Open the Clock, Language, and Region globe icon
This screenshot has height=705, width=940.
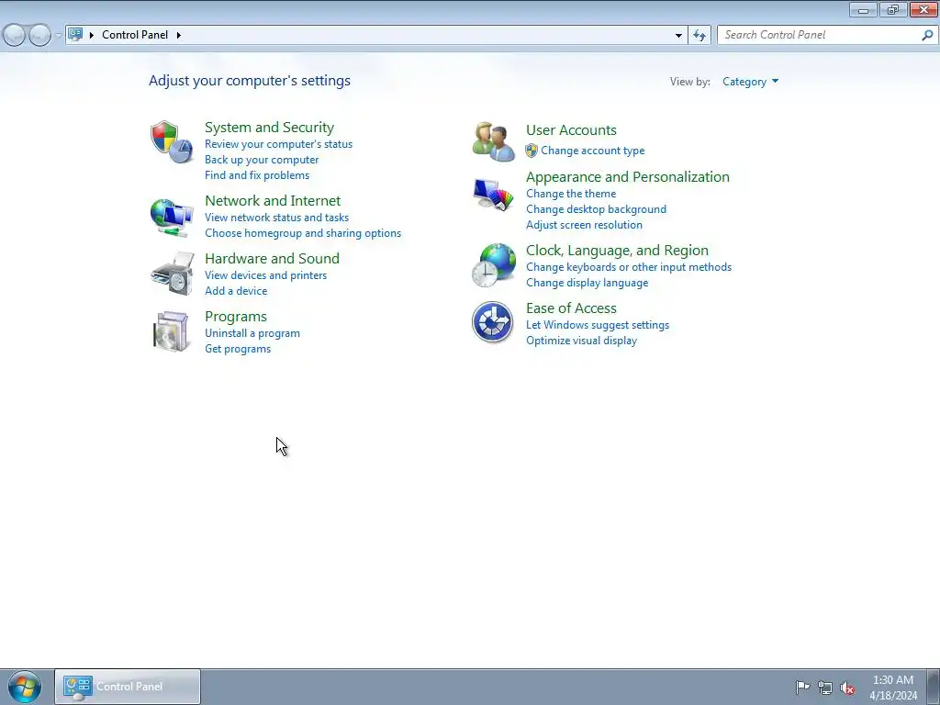(x=493, y=265)
